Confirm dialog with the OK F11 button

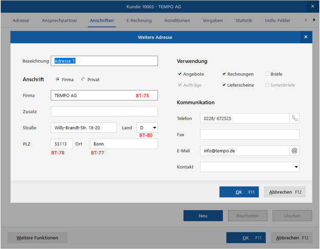(x=239, y=192)
